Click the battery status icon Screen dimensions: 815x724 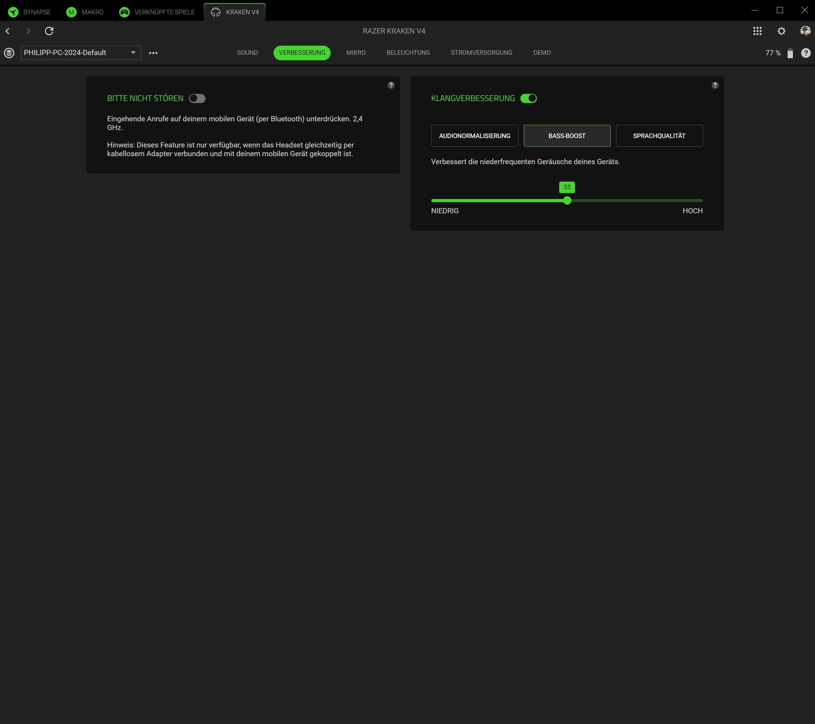[x=790, y=53]
